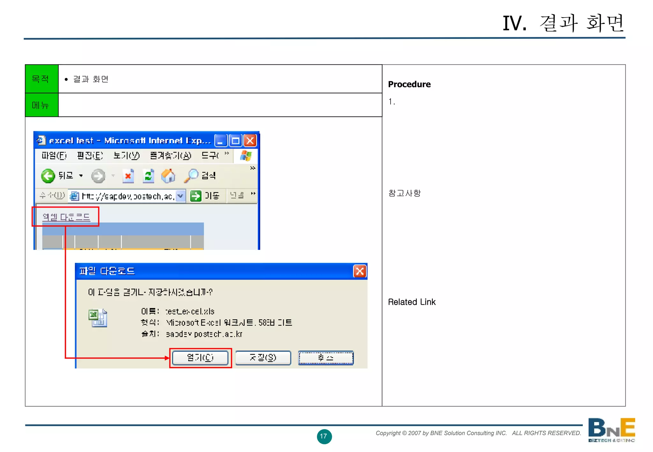Click the green Back arrow icon
Viewport: 653px width, 452px height.
pyautogui.click(x=48, y=176)
